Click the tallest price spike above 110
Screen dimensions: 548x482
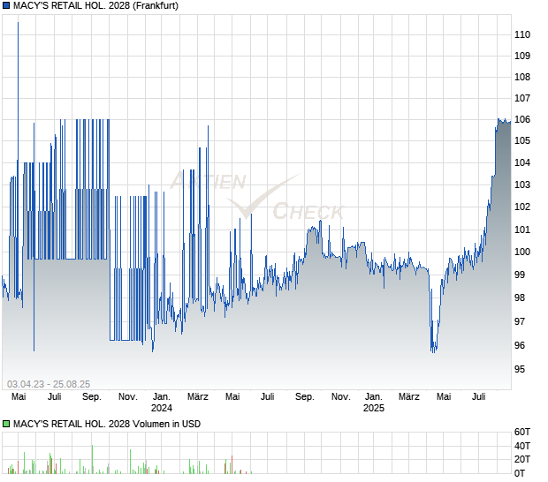point(18,24)
